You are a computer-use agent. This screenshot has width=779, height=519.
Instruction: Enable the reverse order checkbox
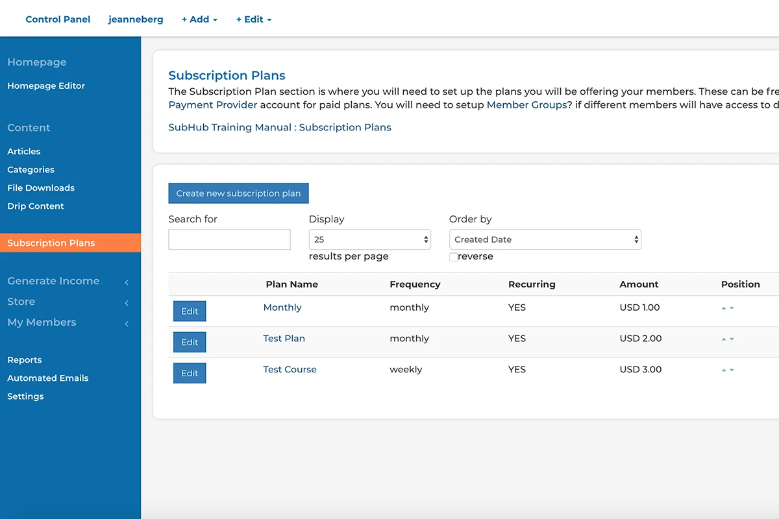pyautogui.click(x=453, y=257)
